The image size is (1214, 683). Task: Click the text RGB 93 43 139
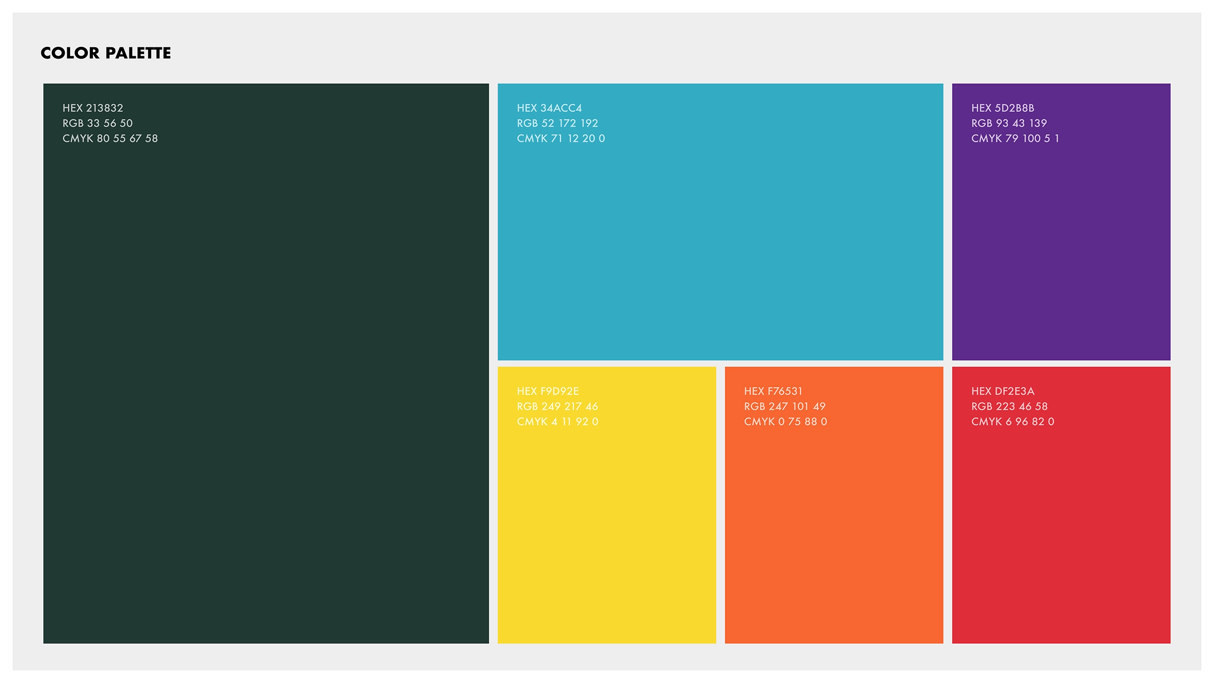coord(1009,123)
